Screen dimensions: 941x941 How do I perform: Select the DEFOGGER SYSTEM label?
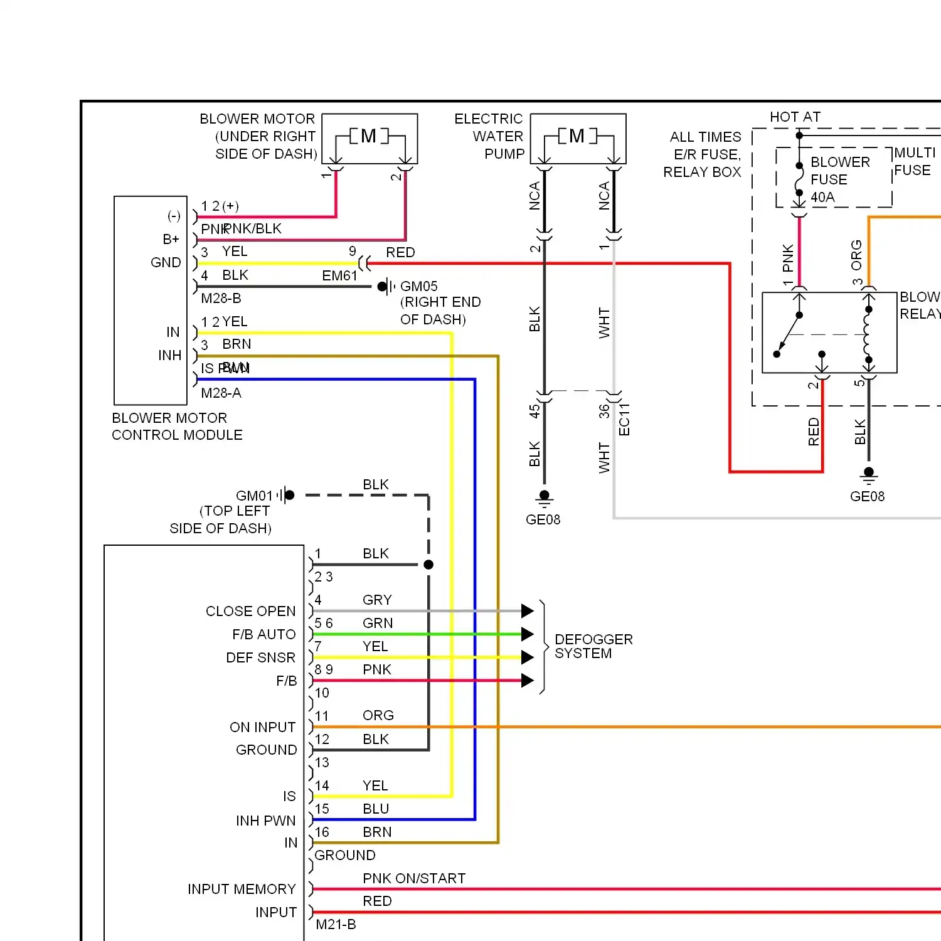(593, 646)
